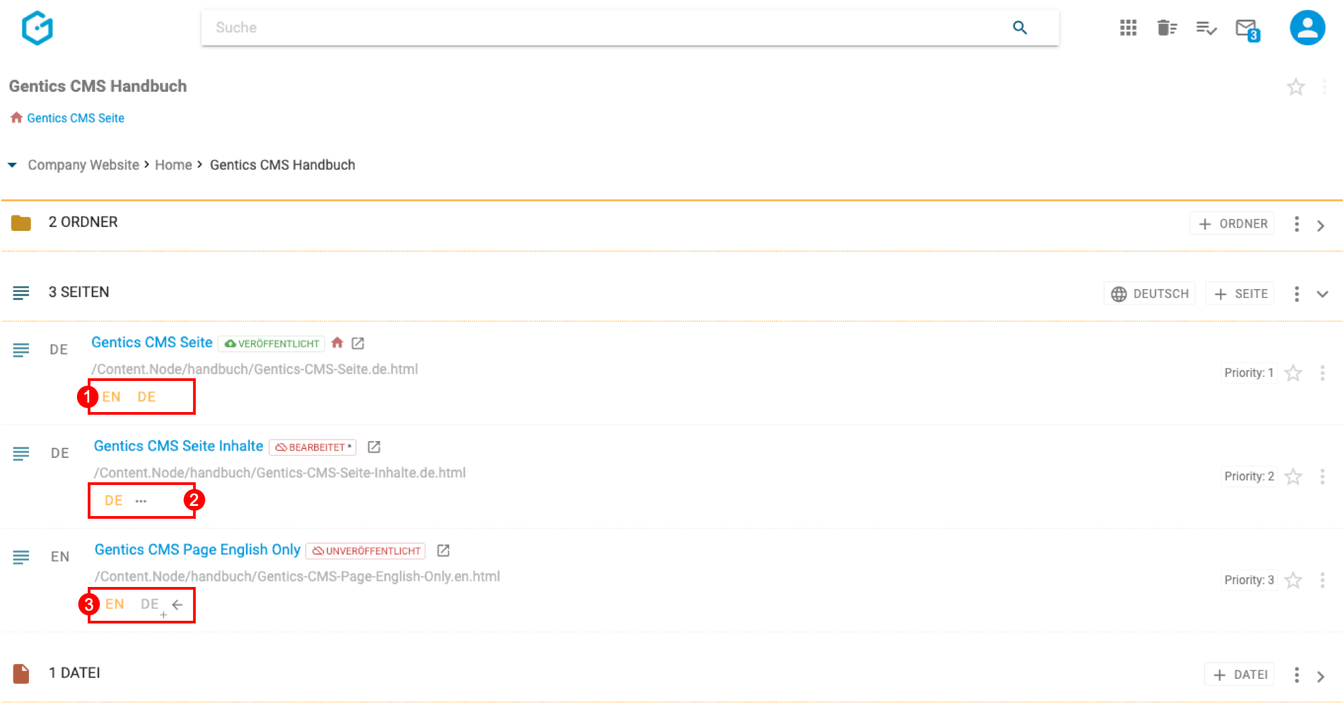This screenshot has width=1343, height=716.
Task: Favorite the Gentics CMS Handbuch folder star
Action: (1295, 86)
